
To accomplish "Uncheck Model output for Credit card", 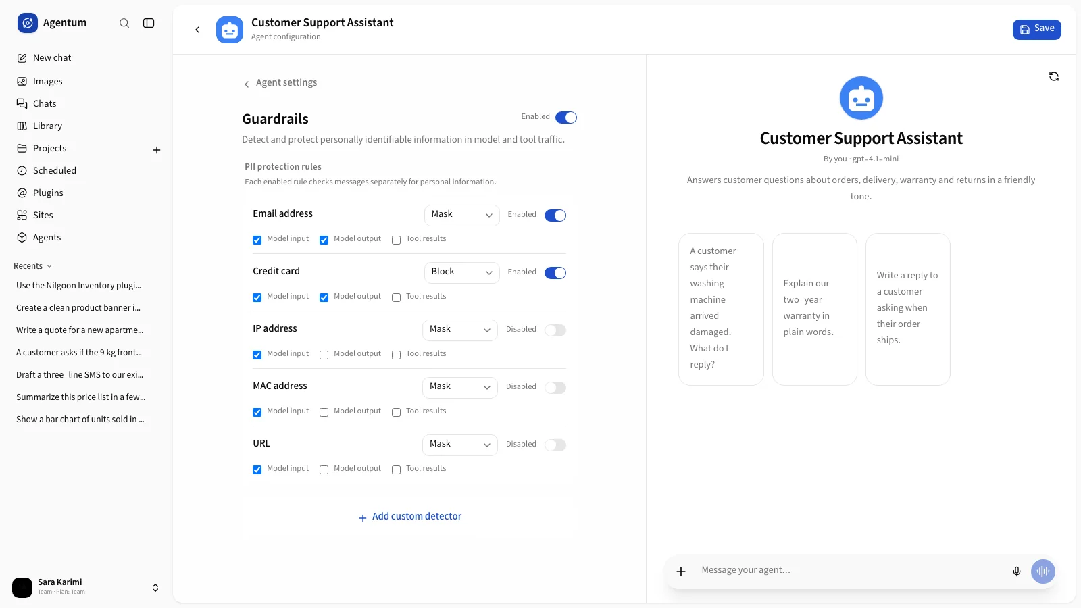I will click(324, 297).
